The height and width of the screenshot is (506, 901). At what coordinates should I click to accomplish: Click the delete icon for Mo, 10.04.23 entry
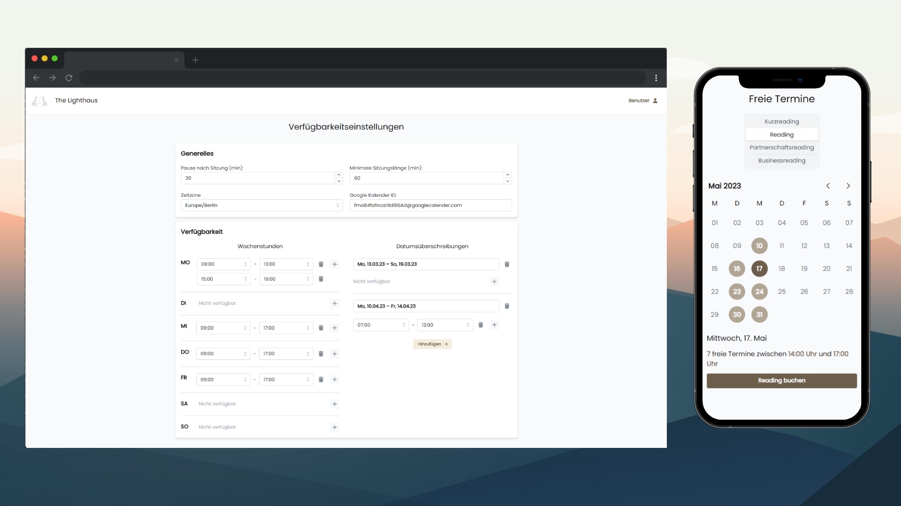(507, 306)
